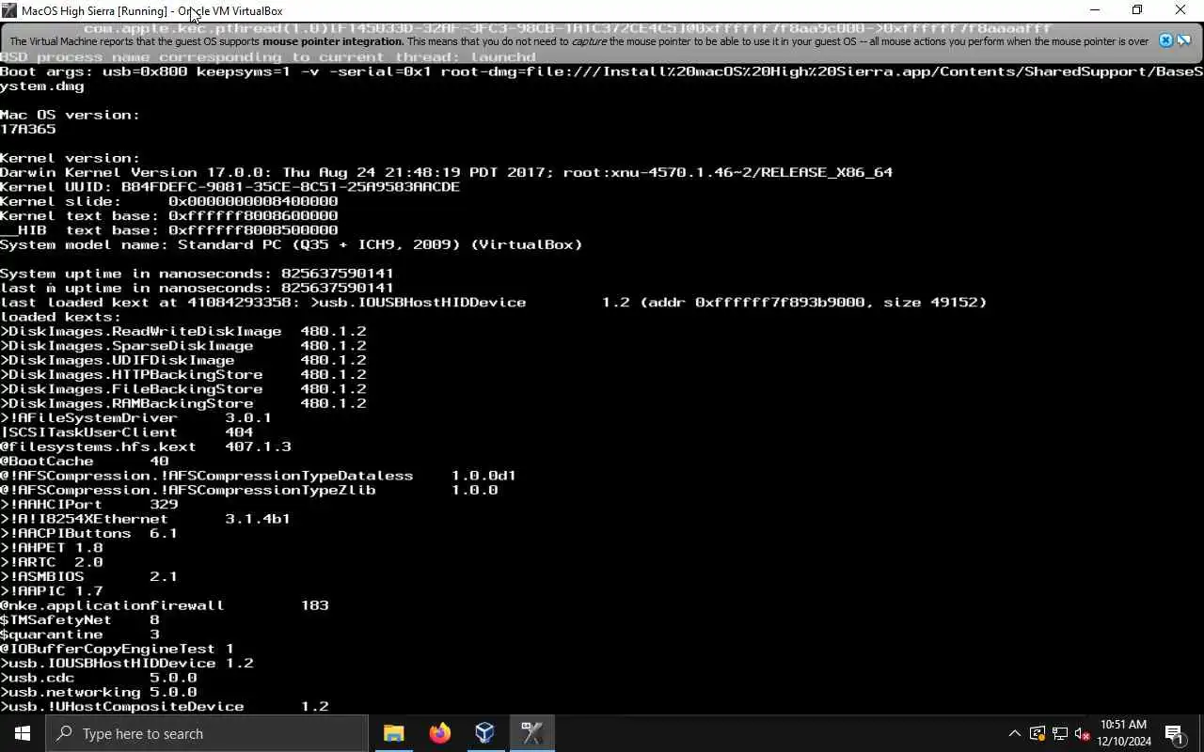1204x752 pixels.
Task: Open network status tray icon
Action: [1060, 733]
